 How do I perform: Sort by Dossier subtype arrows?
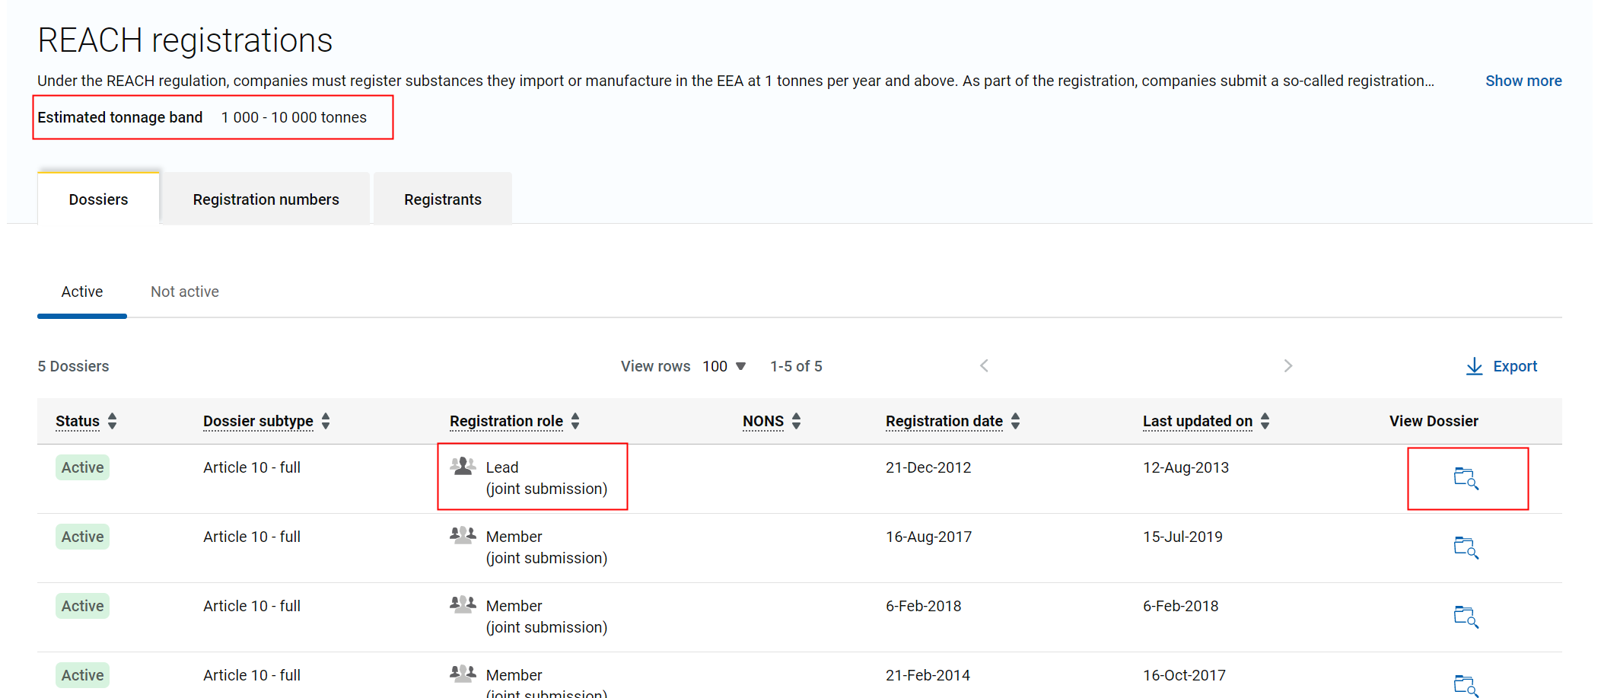point(326,421)
